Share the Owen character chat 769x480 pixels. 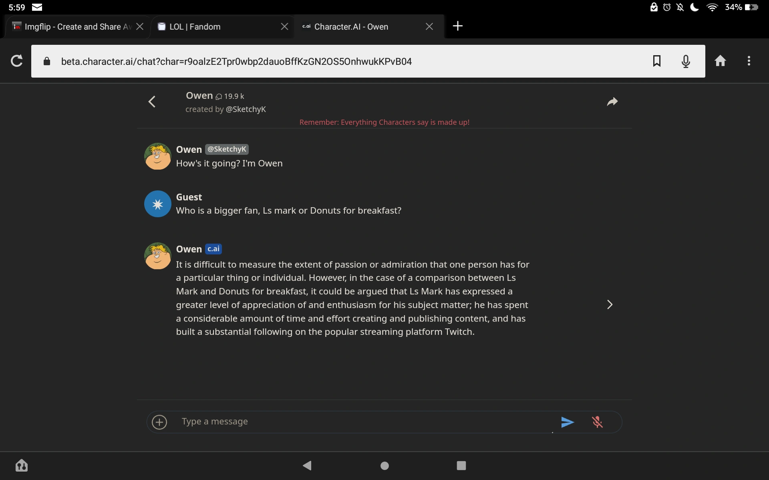[612, 102]
